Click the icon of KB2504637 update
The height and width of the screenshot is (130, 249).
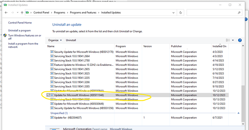[52, 118]
